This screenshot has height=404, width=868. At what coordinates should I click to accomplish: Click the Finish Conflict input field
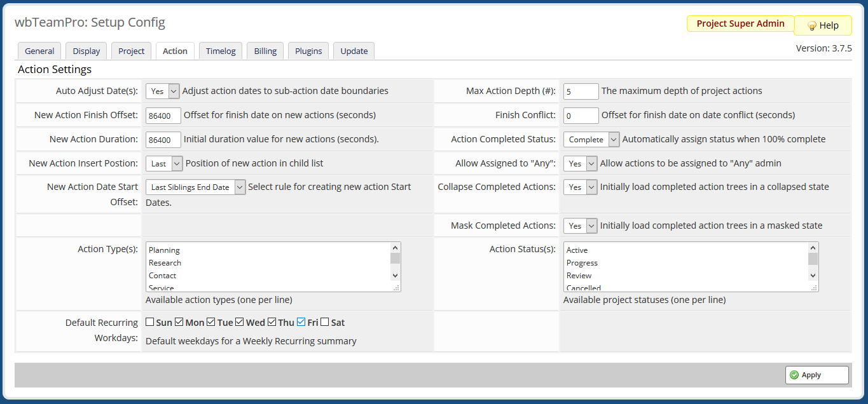[x=581, y=115]
